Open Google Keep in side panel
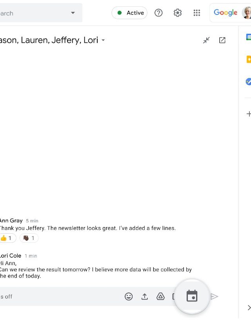This screenshot has width=251, height=320. 249,59
